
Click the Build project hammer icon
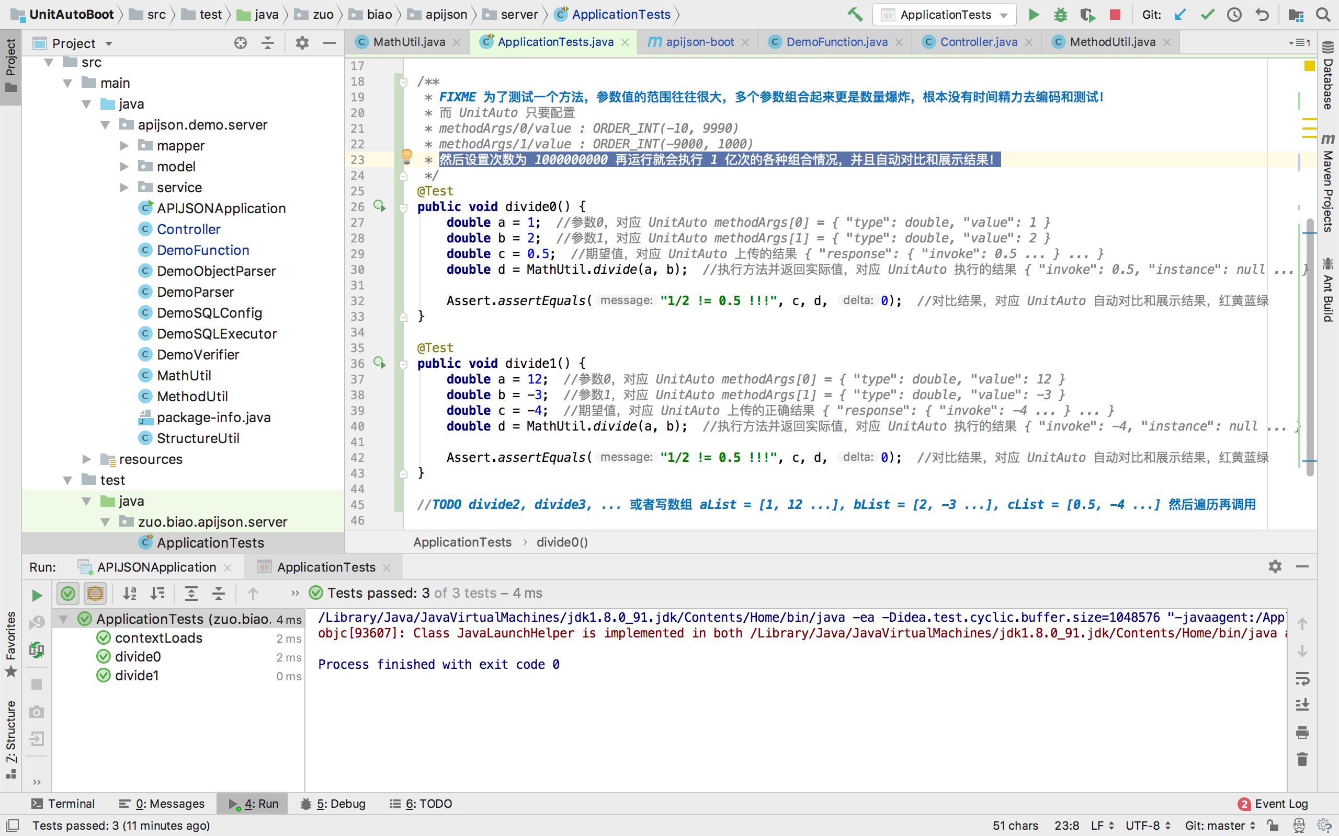pos(854,15)
